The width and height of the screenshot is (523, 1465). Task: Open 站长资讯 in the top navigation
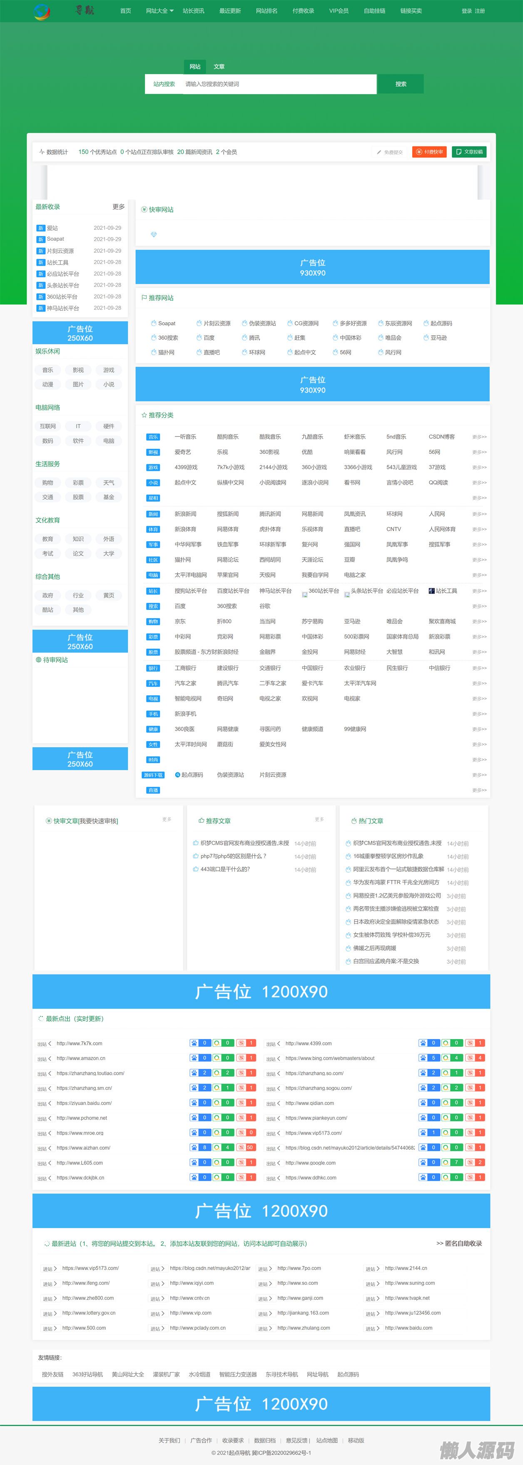tap(194, 11)
